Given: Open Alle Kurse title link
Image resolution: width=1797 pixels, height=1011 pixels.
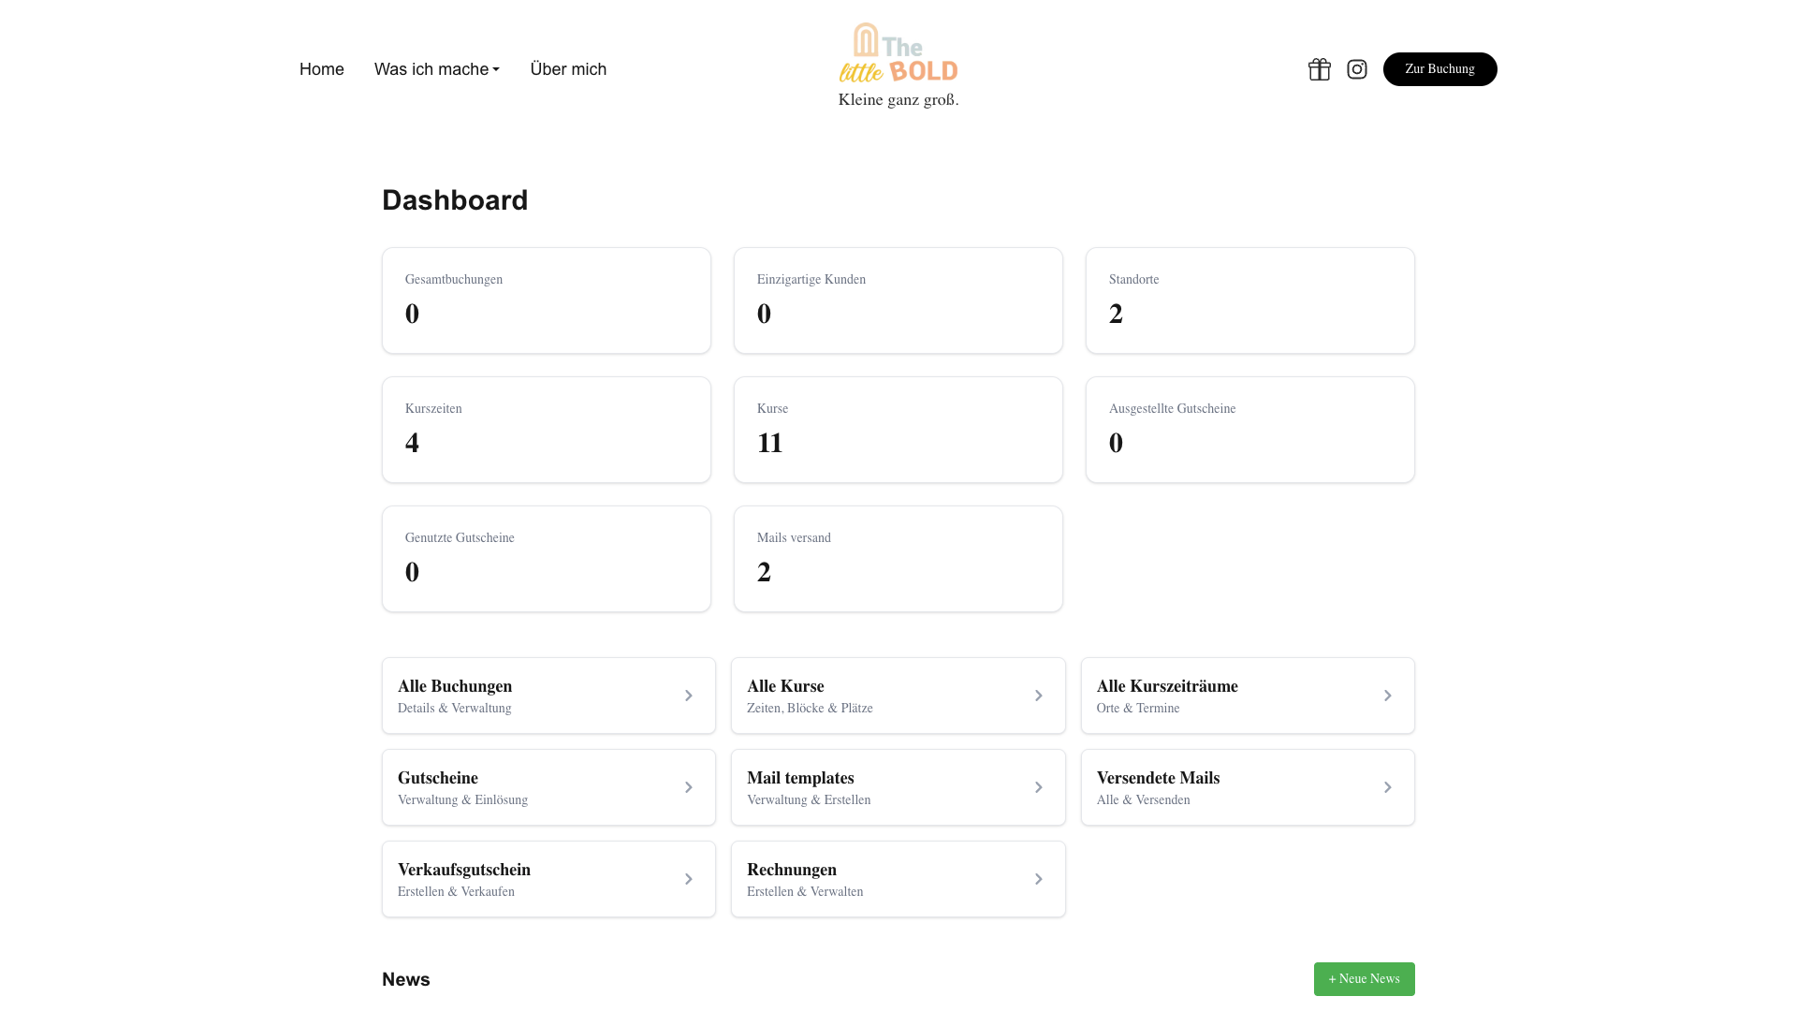Looking at the screenshot, I should (x=785, y=686).
